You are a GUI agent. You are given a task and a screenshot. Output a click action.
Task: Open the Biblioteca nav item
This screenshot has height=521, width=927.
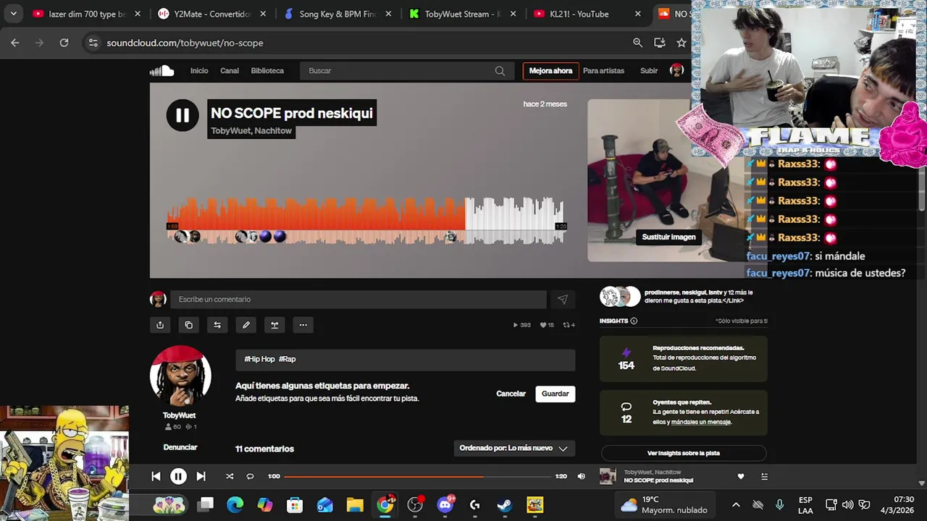(x=267, y=71)
